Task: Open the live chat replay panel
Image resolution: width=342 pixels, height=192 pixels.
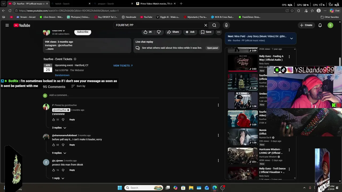Action: 212,48
